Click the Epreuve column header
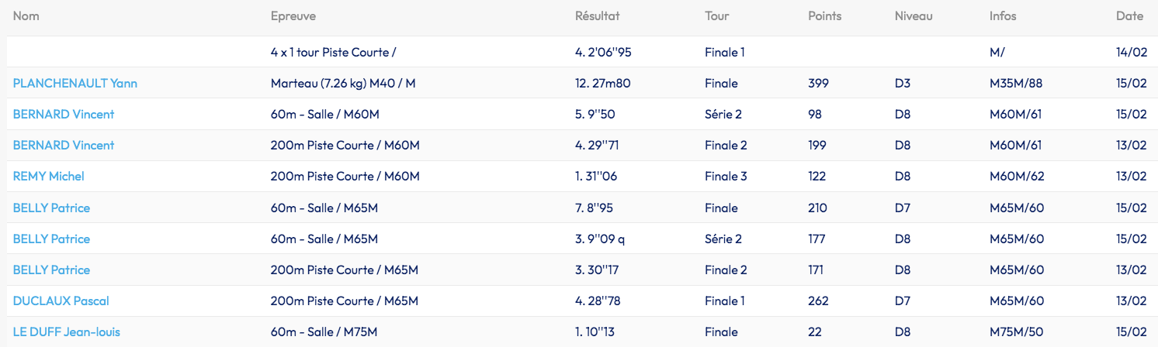This screenshot has height=347, width=1158. tap(293, 16)
